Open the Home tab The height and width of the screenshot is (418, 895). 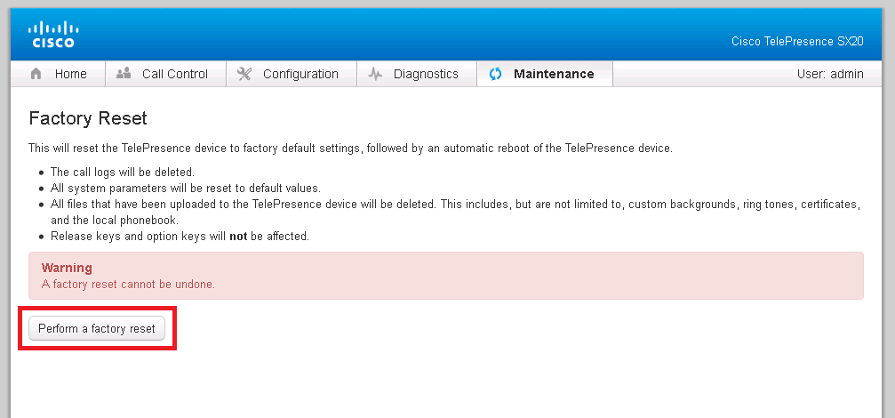tap(59, 74)
